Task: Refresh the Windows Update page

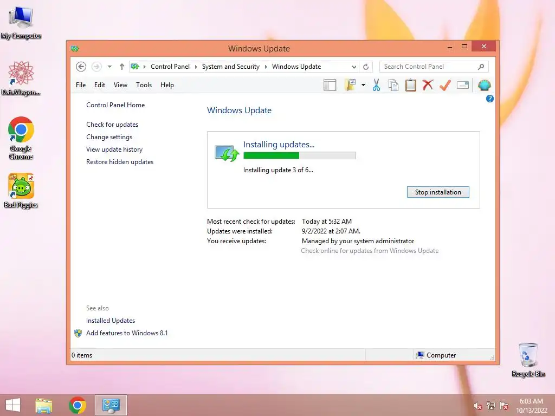Action: pos(366,67)
